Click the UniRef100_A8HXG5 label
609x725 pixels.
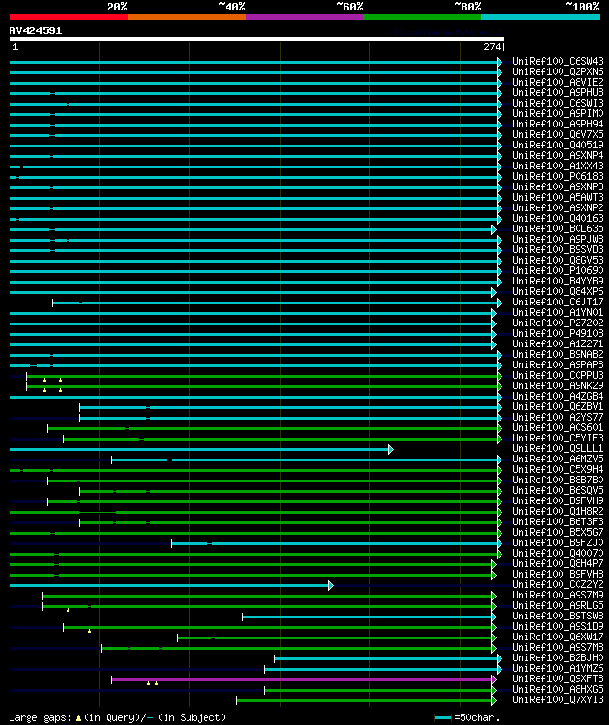[x=558, y=689]
